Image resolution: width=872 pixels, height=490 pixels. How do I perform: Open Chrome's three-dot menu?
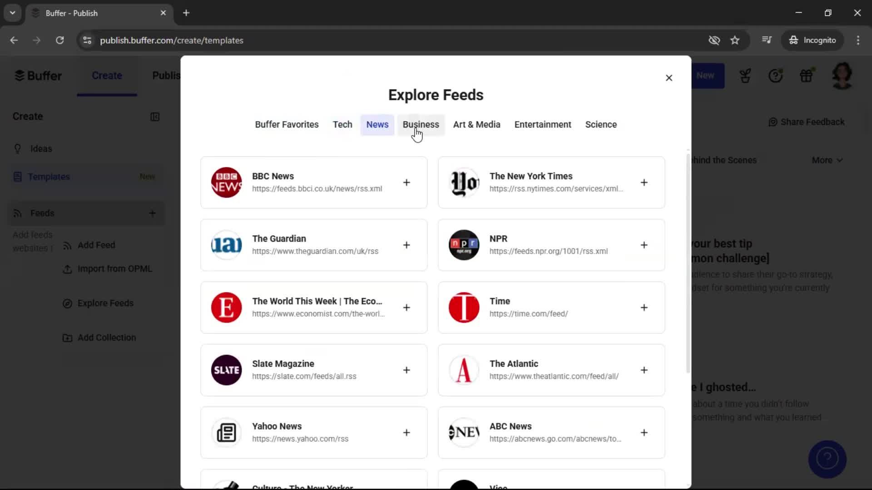tap(858, 40)
